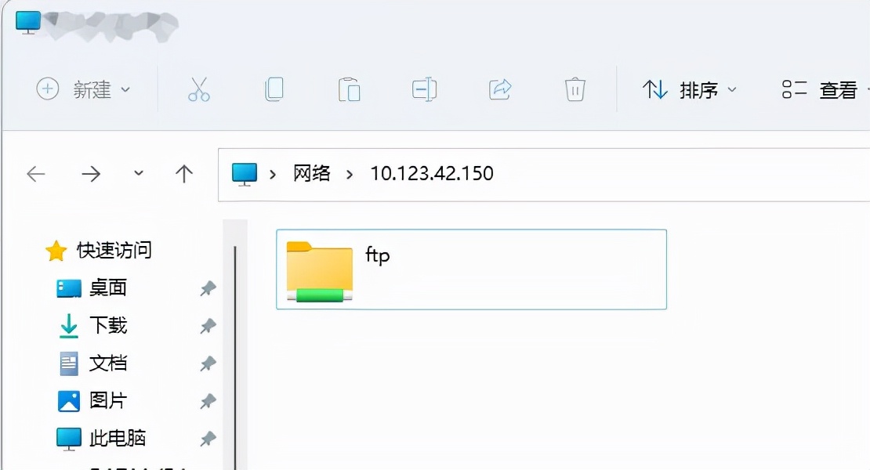Unpin 下载 using its pin icon
Image resolution: width=870 pixels, height=470 pixels.
pos(207,325)
